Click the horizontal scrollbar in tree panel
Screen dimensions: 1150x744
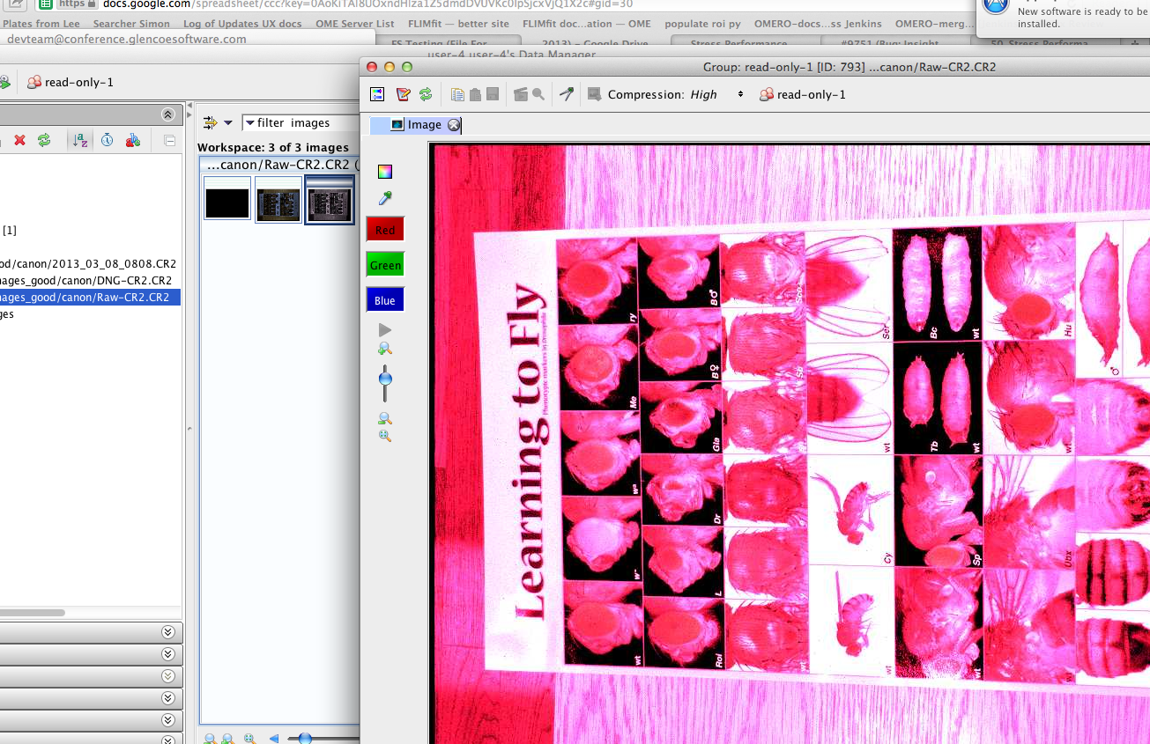[33, 613]
